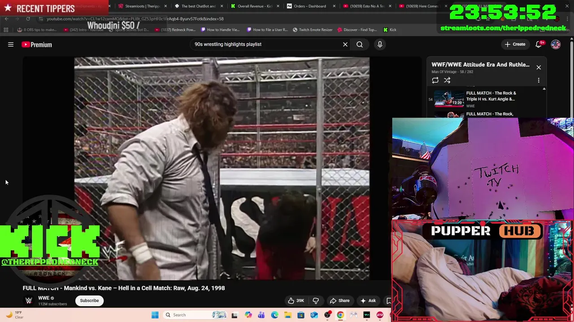Open the bookmarks apps grid icon

pyautogui.click(x=6, y=30)
